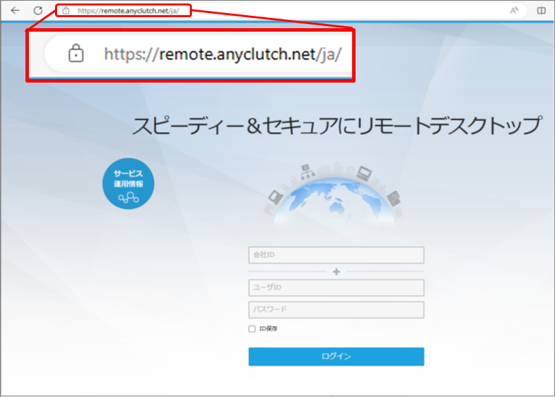The width and height of the screenshot is (555, 397).
Task: Click the globe illustration above the form
Action: (x=334, y=193)
